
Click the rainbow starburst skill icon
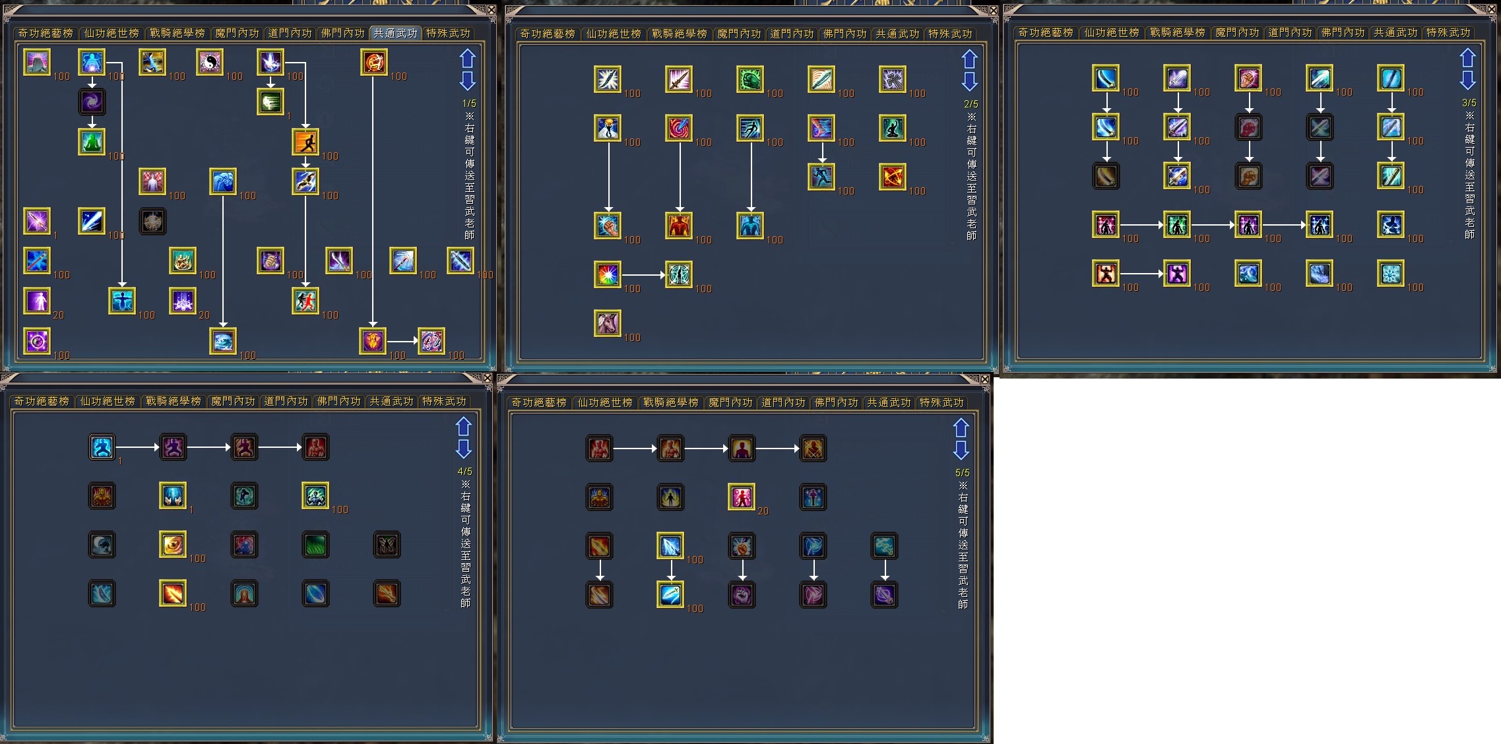pos(607,274)
